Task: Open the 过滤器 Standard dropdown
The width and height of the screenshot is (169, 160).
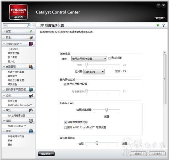Action: pos(94,72)
